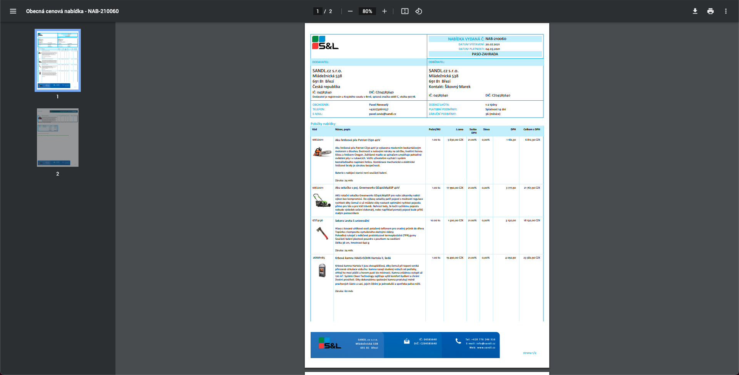This screenshot has width=739, height=375.
Task: Click 'Web: www.sandl.cz' in footer
Action: click(x=482, y=348)
